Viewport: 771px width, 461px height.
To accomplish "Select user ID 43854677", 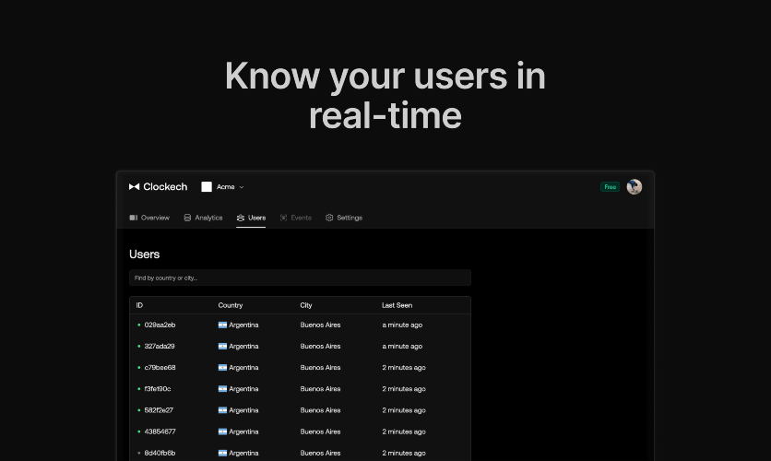I will pyautogui.click(x=160, y=431).
